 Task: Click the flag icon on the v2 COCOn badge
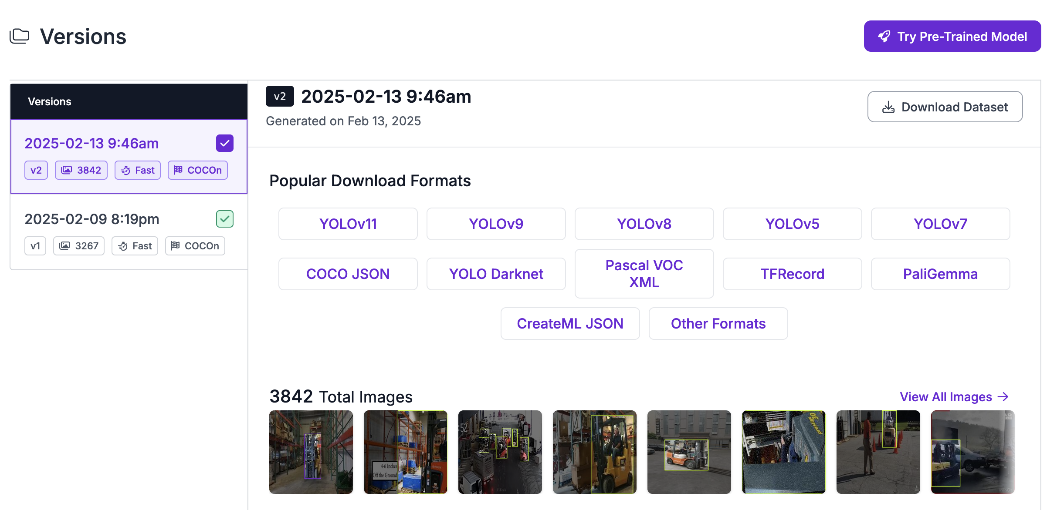[179, 170]
